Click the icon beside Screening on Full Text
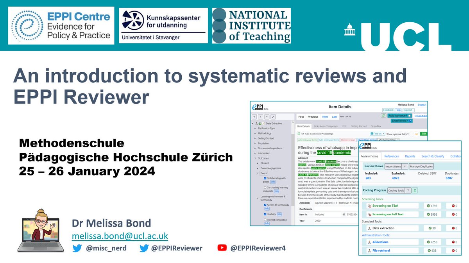 point(369,214)
